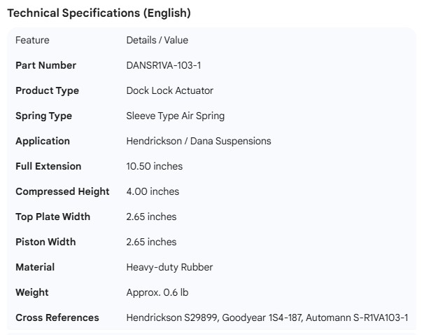Click the Spring Type label
The image size is (424, 335).
[43, 116]
